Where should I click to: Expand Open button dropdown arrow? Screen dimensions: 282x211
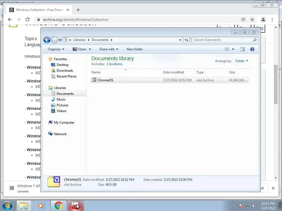tap(90, 49)
